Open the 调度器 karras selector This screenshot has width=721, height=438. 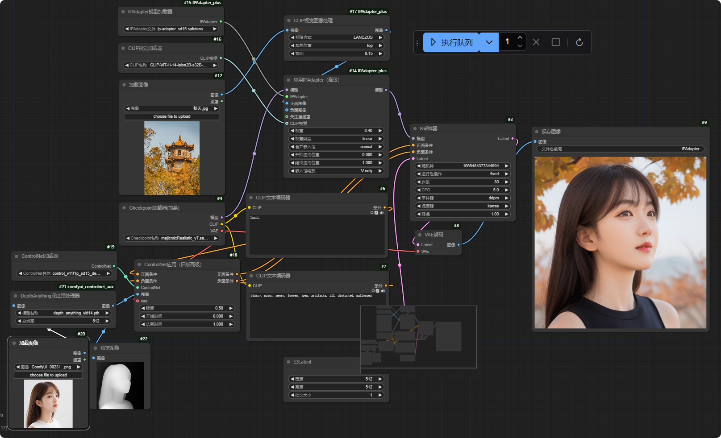(x=463, y=206)
